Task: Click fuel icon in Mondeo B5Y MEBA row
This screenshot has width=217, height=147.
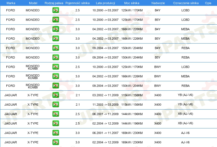Action: 55,39
